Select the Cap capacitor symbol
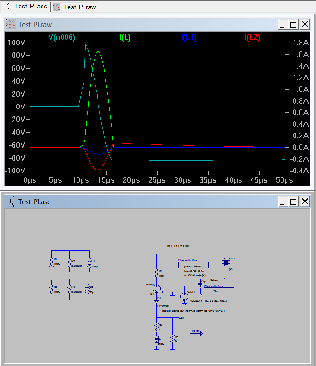The width and height of the screenshot is (316, 366). (x=200, y=284)
